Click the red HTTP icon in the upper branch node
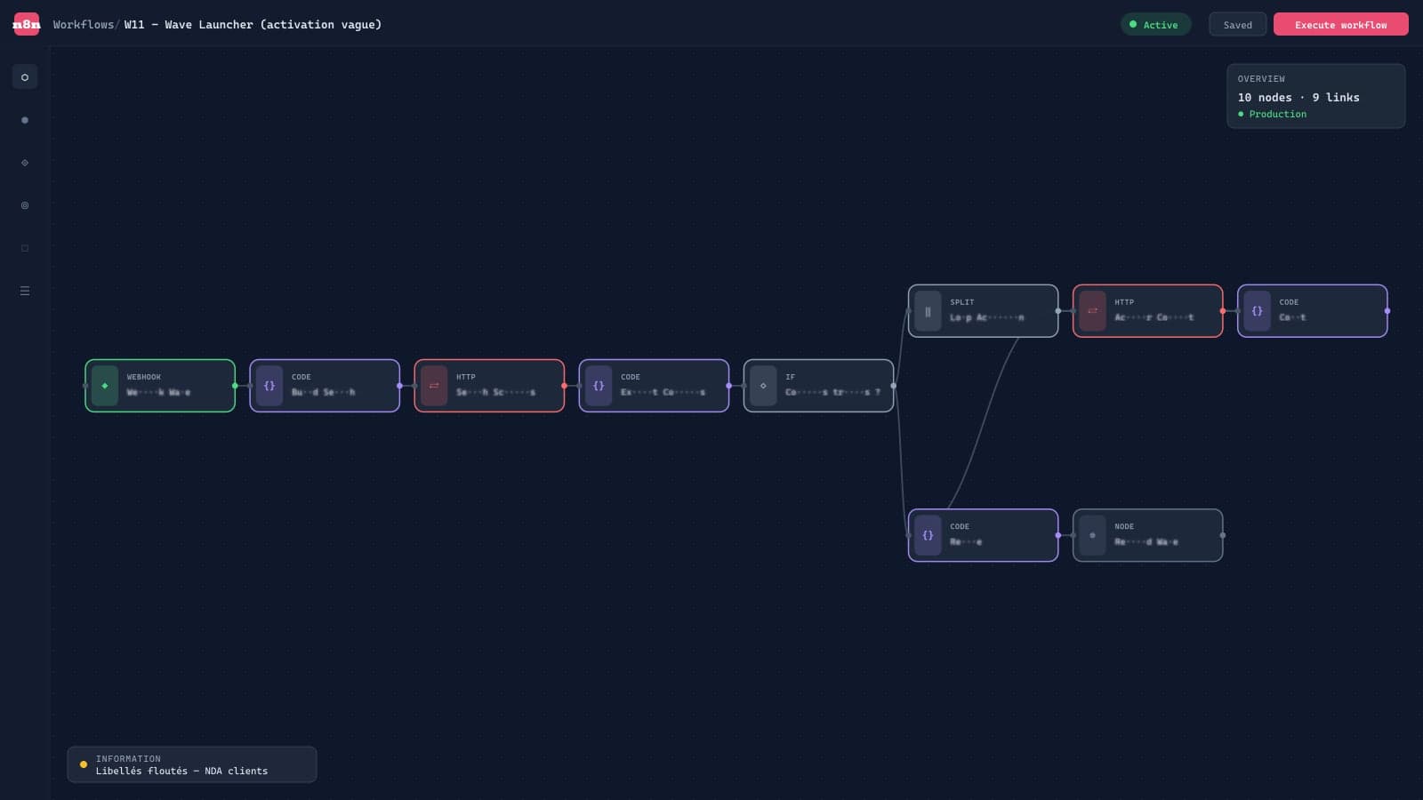Image resolution: width=1423 pixels, height=800 pixels. tap(1092, 310)
